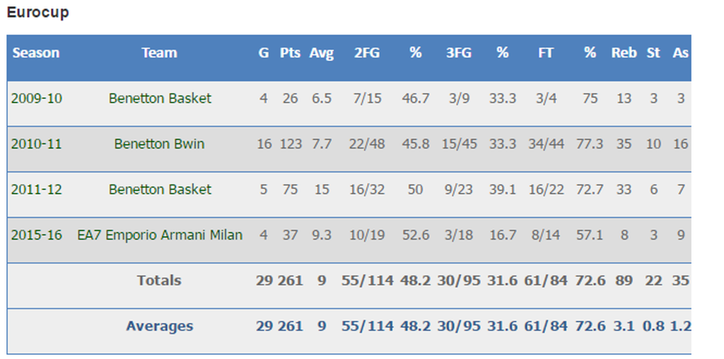Open the 2010-11 season link
This screenshot has height=359, width=724.
pos(37,144)
